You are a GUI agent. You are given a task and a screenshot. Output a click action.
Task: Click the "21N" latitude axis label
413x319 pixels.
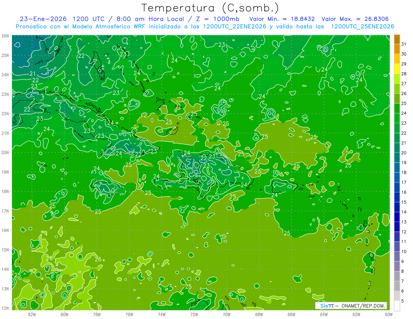point(5,133)
